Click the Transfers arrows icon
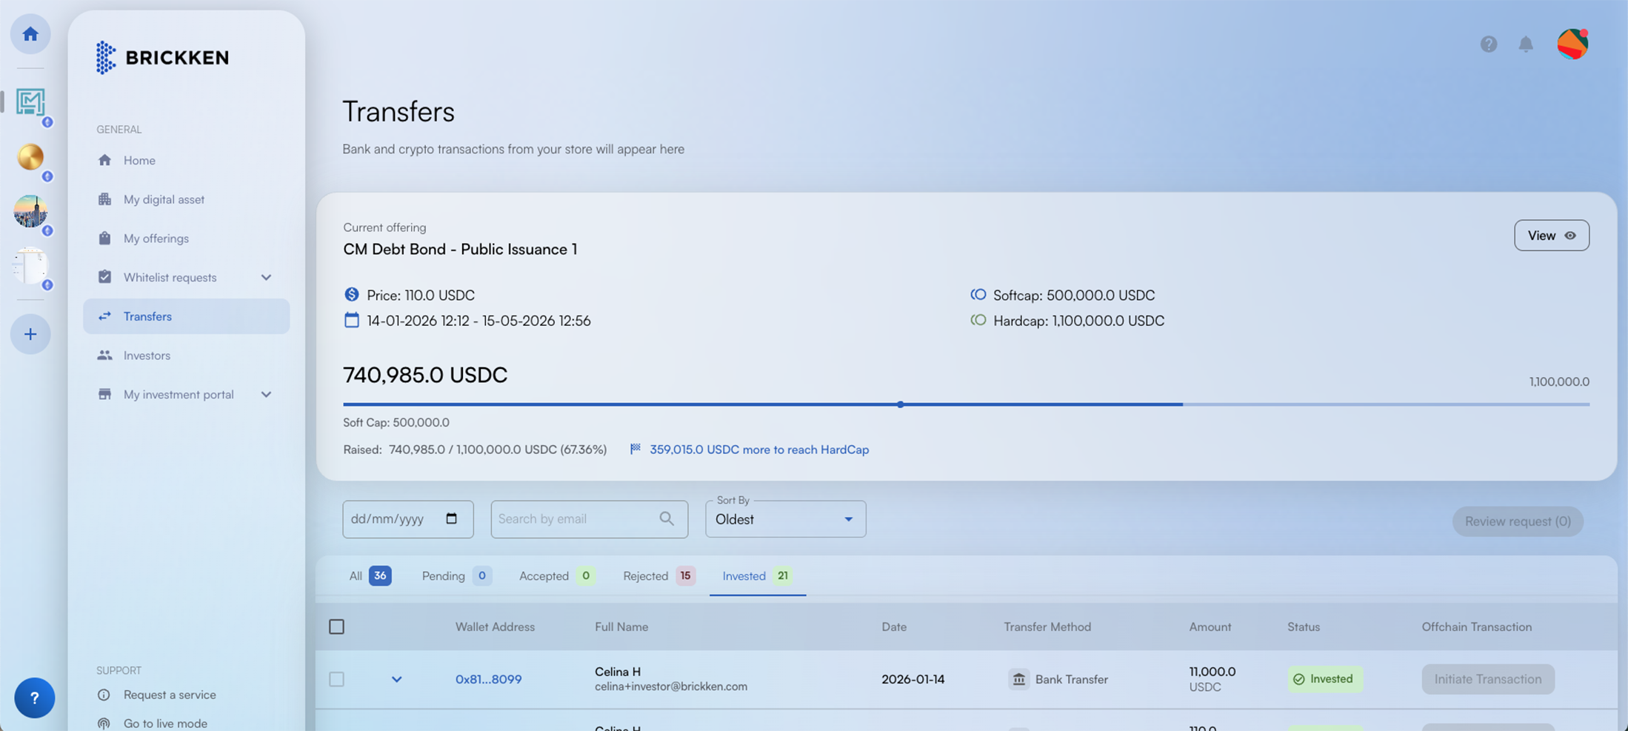Image resolution: width=1628 pixels, height=731 pixels. 104,316
